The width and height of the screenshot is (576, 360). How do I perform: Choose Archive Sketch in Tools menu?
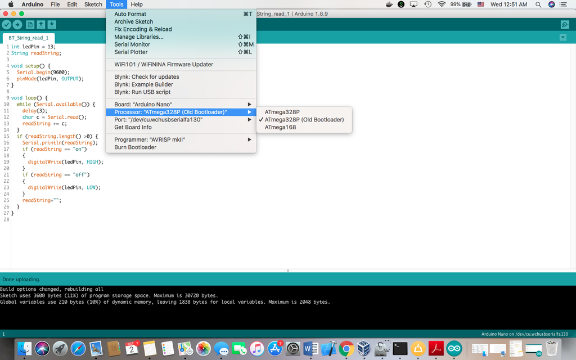[181, 22]
